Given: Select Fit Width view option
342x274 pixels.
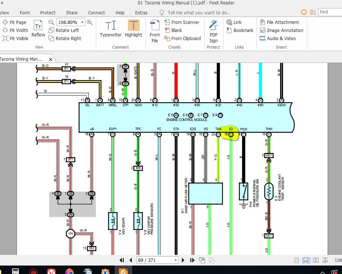Looking at the screenshot, I should click(15, 31).
